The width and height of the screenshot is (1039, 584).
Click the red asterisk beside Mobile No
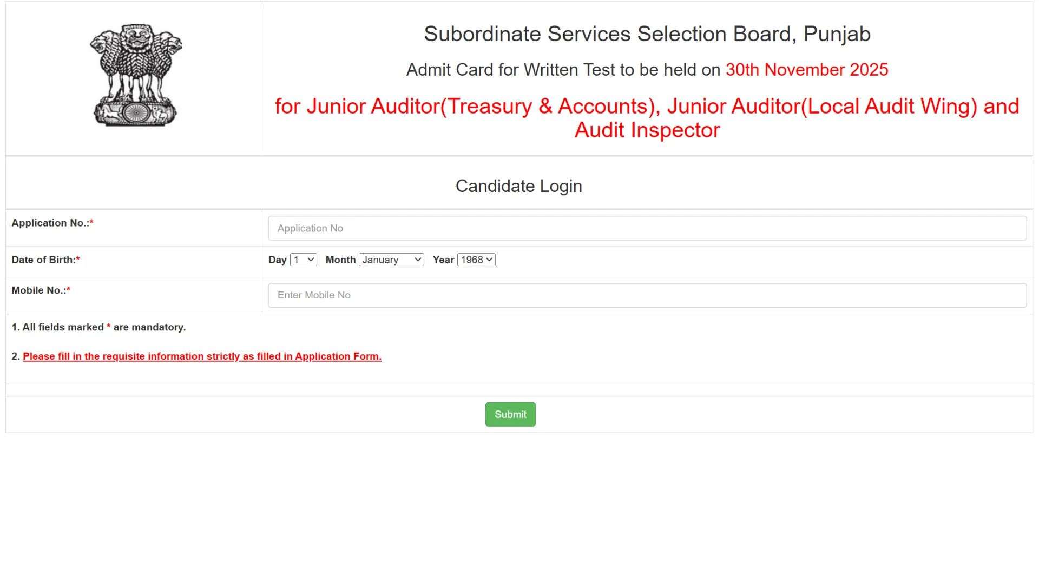(x=68, y=289)
